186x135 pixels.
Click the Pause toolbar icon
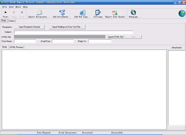(14, 12)
